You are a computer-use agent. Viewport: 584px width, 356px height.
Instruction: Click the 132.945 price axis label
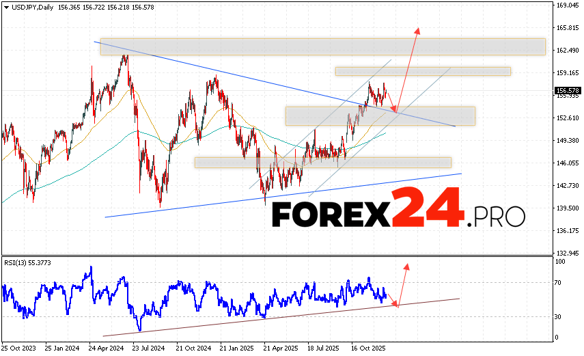[567, 253]
